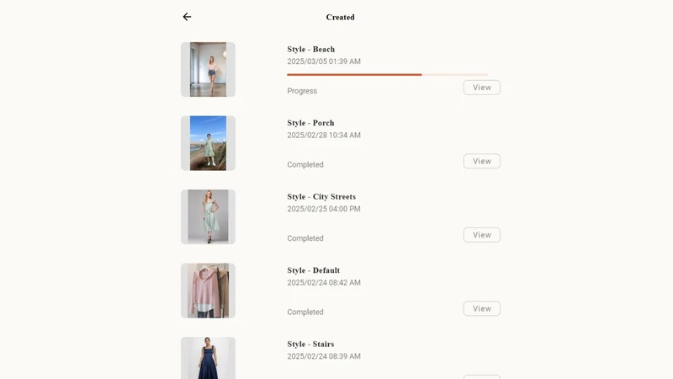This screenshot has width=673, height=379.
Task: Click Completed status under Style - City Streets
Action: [305, 238]
